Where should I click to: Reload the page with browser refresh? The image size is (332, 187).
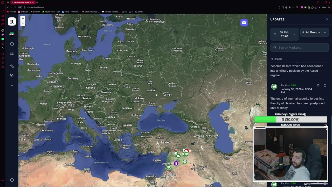[x=15, y=7]
